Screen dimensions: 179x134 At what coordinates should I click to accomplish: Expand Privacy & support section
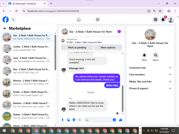point(150,88)
